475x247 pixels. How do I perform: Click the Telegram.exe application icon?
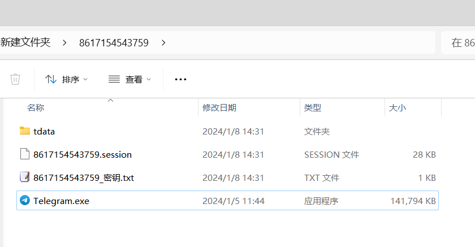click(x=24, y=201)
